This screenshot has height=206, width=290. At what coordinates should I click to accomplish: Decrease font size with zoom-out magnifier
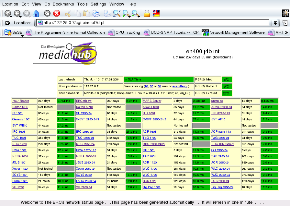pos(135,14)
